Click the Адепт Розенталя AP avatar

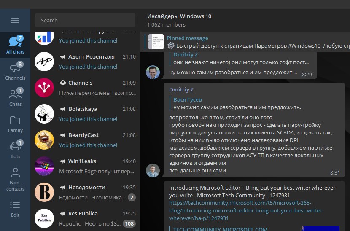44,62
